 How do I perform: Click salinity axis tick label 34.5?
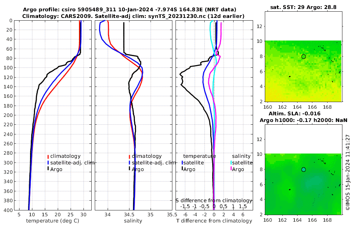129,215
